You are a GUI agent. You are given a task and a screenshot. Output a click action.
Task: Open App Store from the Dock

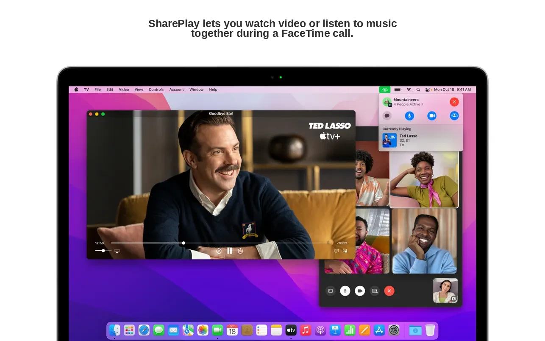(379, 330)
